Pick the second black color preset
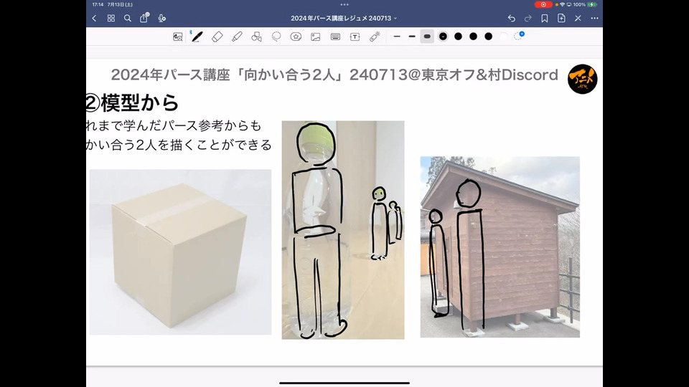This screenshot has width=689, height=387. point(459,37)
